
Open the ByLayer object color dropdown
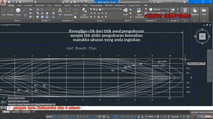point(168,10)
